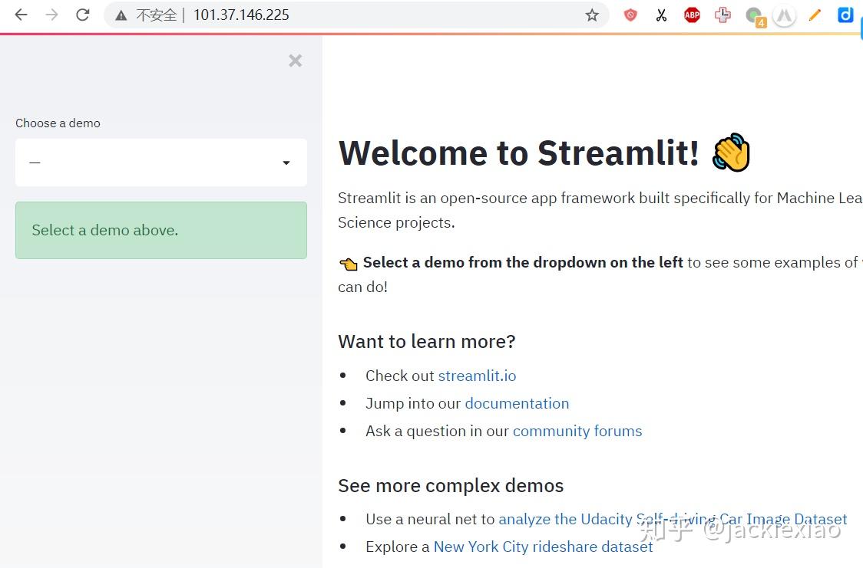Image resolution: width=863 pixels, height=568 pixels.
Task: Open the streamlit.io link
Action: tap(477, 376)
